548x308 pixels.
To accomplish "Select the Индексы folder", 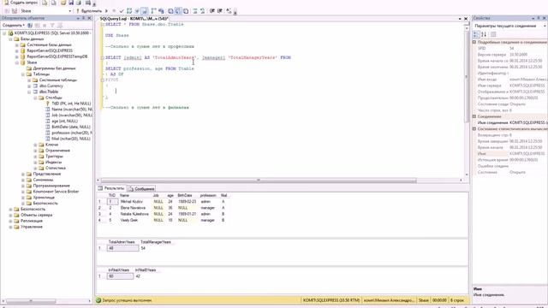I will click(53, 163).
